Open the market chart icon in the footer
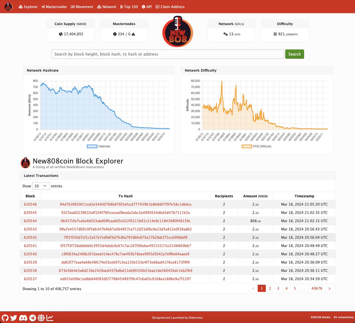 point(50,318)
